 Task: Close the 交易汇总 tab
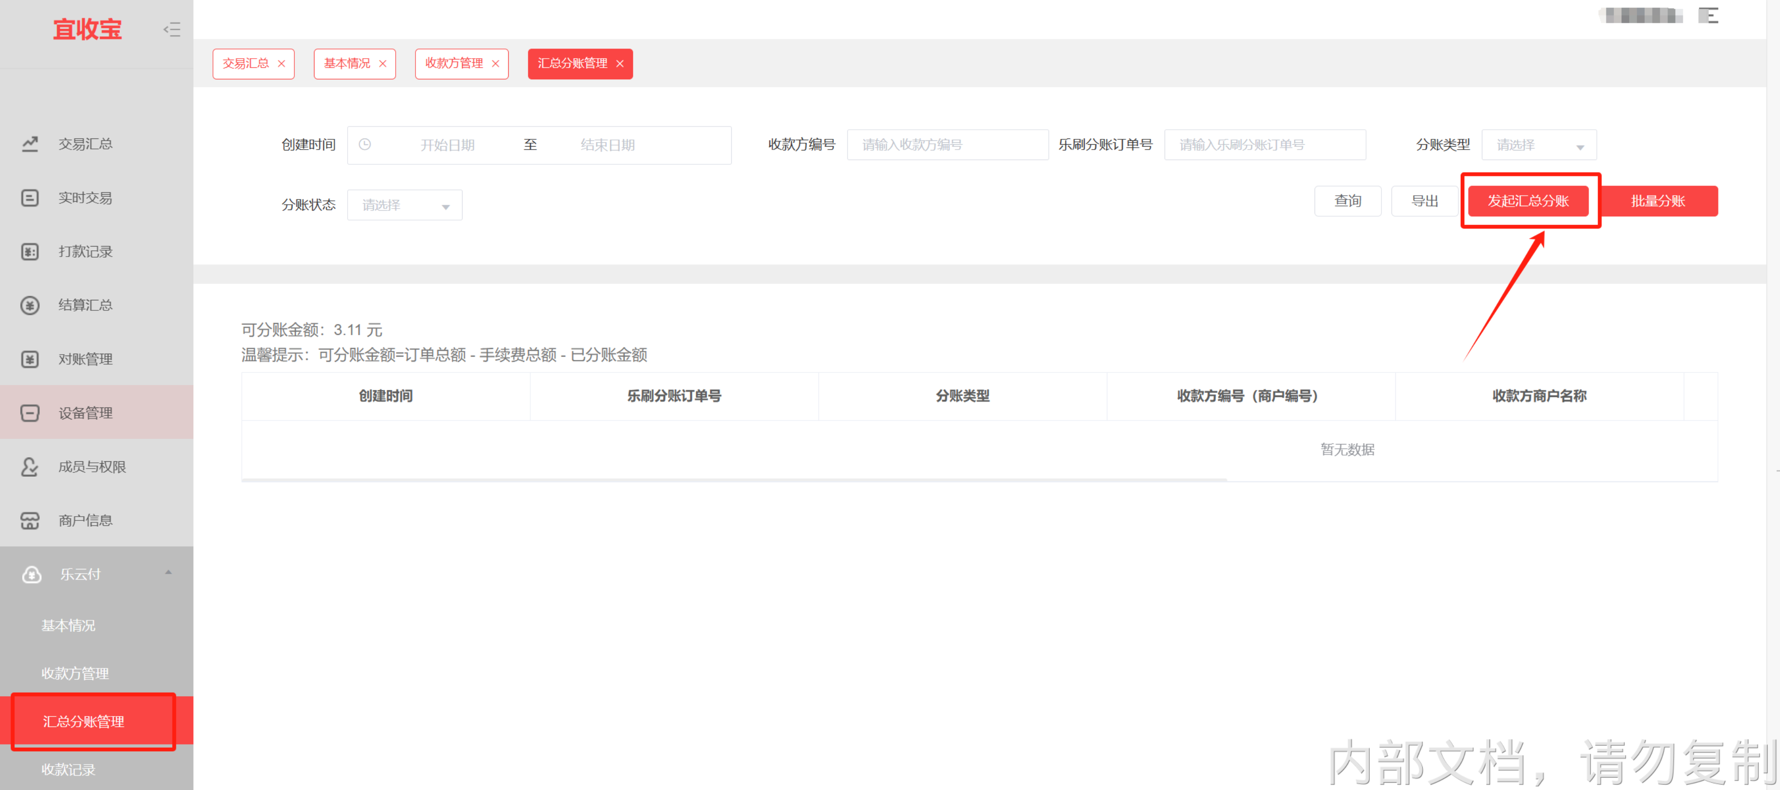point(281,63)
